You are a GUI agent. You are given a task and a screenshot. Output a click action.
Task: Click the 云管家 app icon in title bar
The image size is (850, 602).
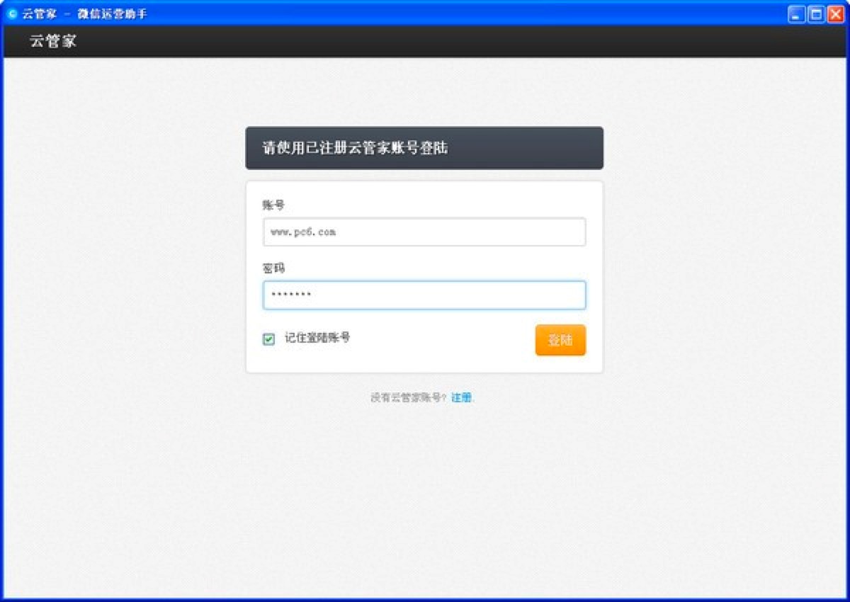tap(11, 13)
